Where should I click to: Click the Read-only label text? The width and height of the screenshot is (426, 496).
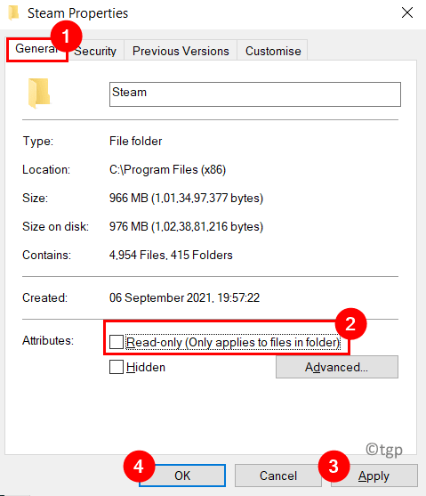pos(233,342)
